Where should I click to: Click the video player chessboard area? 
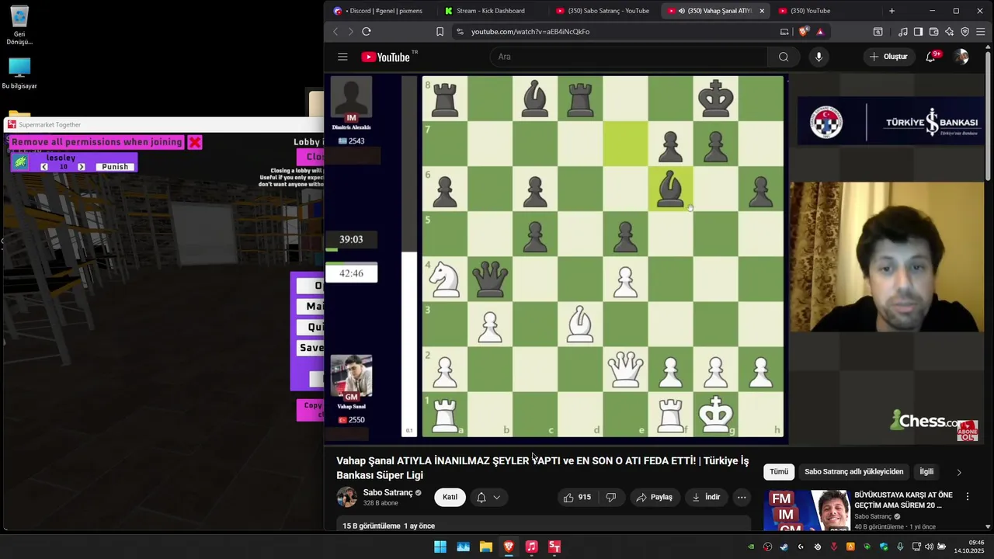(603, 256)
